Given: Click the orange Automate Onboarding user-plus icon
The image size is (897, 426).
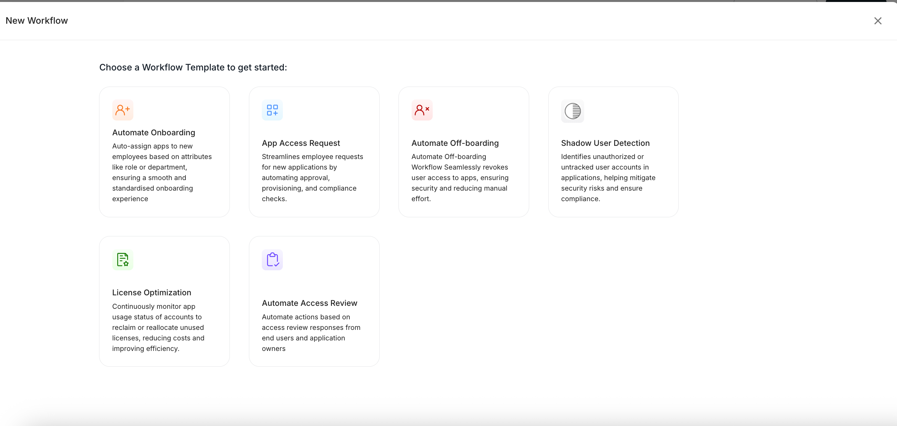Looking at the screenshot, I should [122, 110].
